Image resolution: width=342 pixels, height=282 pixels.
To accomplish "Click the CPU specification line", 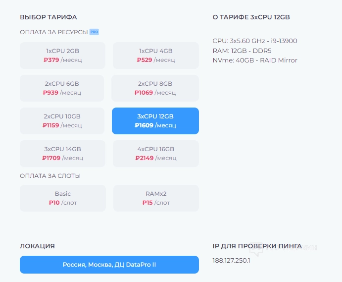I will (254, 41).
